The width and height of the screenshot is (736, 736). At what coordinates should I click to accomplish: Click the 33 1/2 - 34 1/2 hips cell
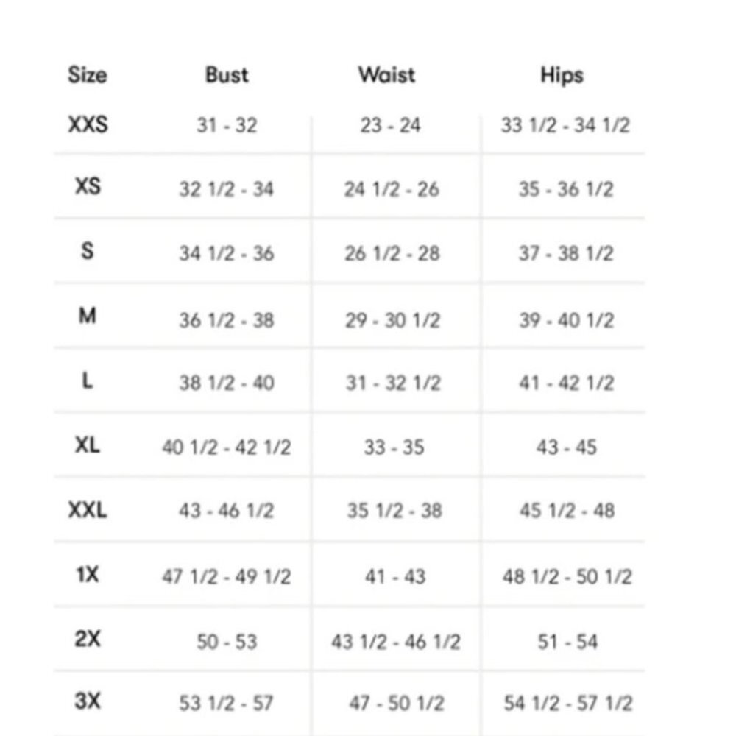click(x=565, y=125)
